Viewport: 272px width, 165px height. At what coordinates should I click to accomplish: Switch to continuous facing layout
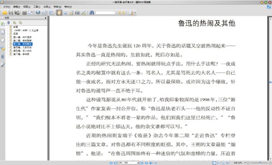tap(228, 163)
